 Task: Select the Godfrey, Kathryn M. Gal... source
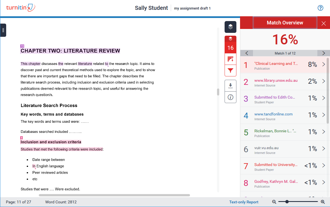(276, 181)
